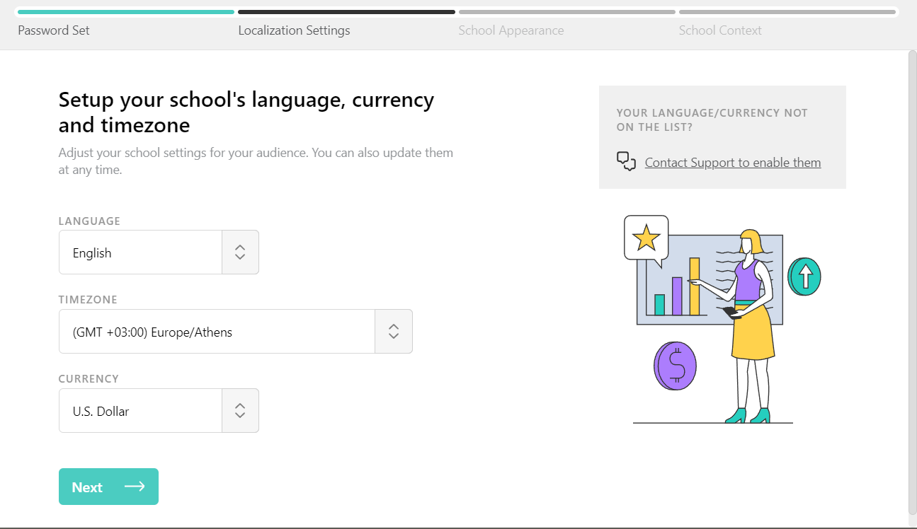917x529 pixels.
Task: Select the Localization Settings step label
Action: click(x=294, y=30)
